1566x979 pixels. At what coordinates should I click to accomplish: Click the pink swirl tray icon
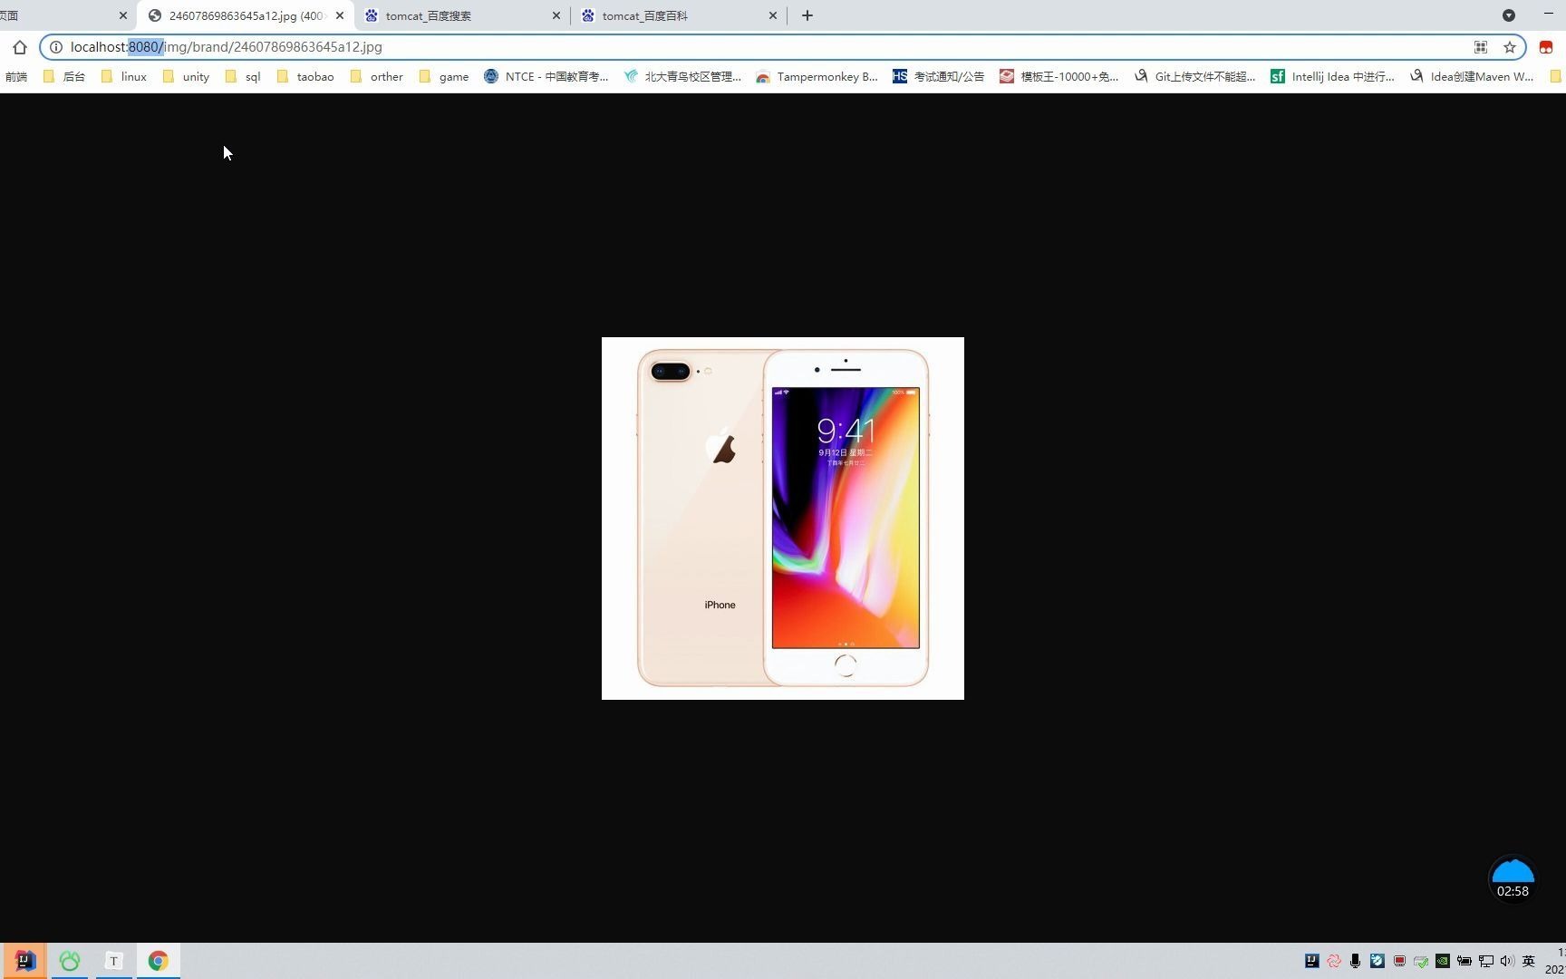1333,961
